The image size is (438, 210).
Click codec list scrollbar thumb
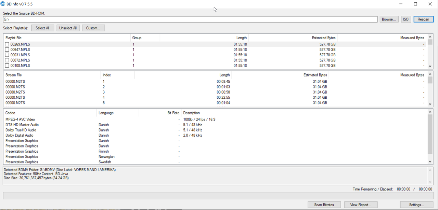(x=430, y=134)
